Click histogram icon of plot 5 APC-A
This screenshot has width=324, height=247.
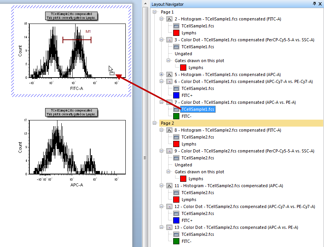(169, 74)
